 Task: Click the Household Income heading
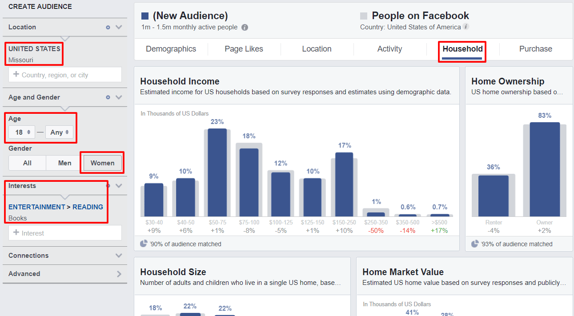(x=180, y=81)
